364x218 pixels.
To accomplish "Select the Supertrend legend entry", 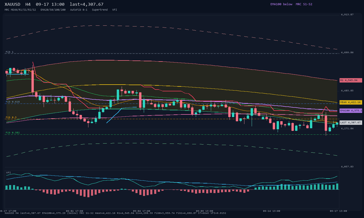I will (100, 10).
